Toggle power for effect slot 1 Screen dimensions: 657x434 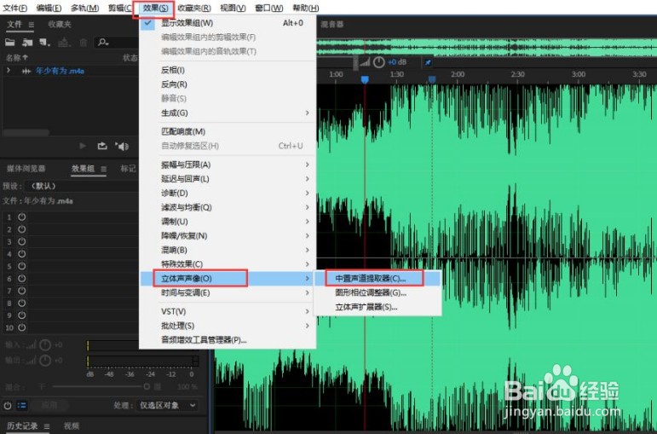pos(22,217)
